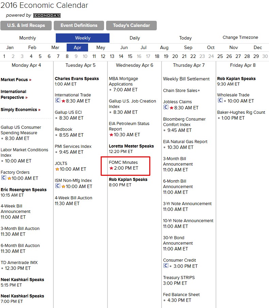Screen dimensions: 269x308
Task: Select the May month tab
Action: click(101, 48)
